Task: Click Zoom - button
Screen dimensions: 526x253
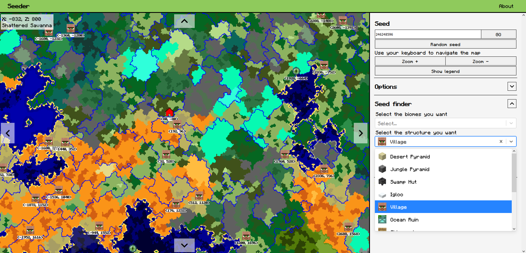Action: (481, 61)
